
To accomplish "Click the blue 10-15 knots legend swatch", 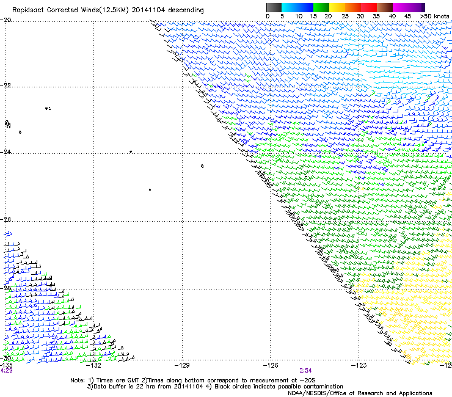I will pyautogui.click(x=305, y=7).
